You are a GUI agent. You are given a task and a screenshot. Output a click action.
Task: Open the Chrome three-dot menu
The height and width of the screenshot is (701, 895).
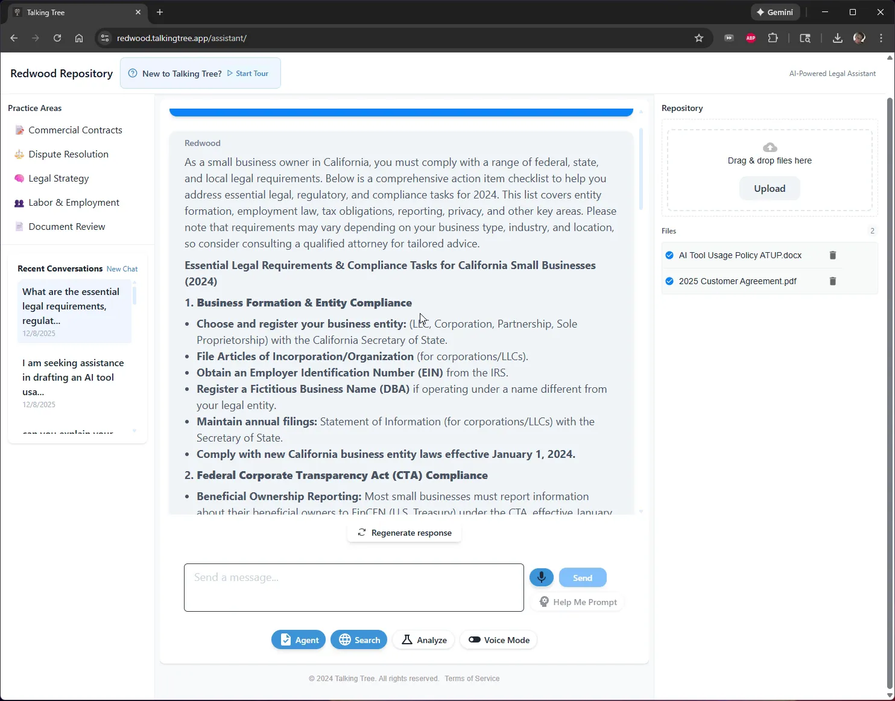(x=881, y=38)
